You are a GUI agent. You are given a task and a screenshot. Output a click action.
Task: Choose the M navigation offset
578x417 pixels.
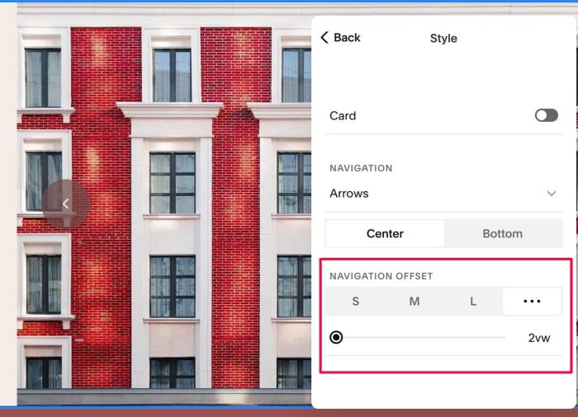[415, 302]
